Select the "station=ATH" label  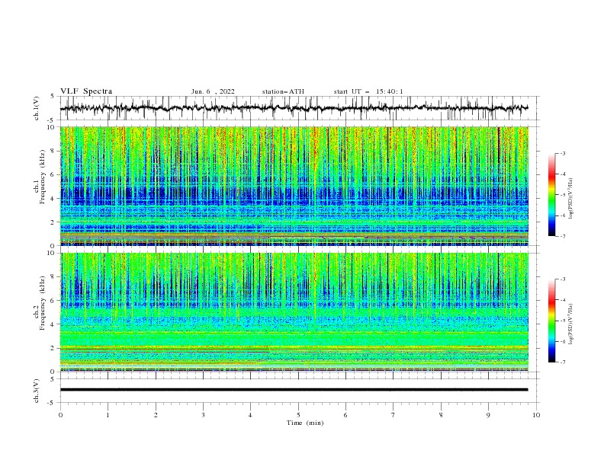click(283, 91)
